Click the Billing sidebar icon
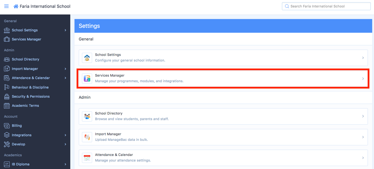This screenshot has width=374, height=169. click(7, 125)
